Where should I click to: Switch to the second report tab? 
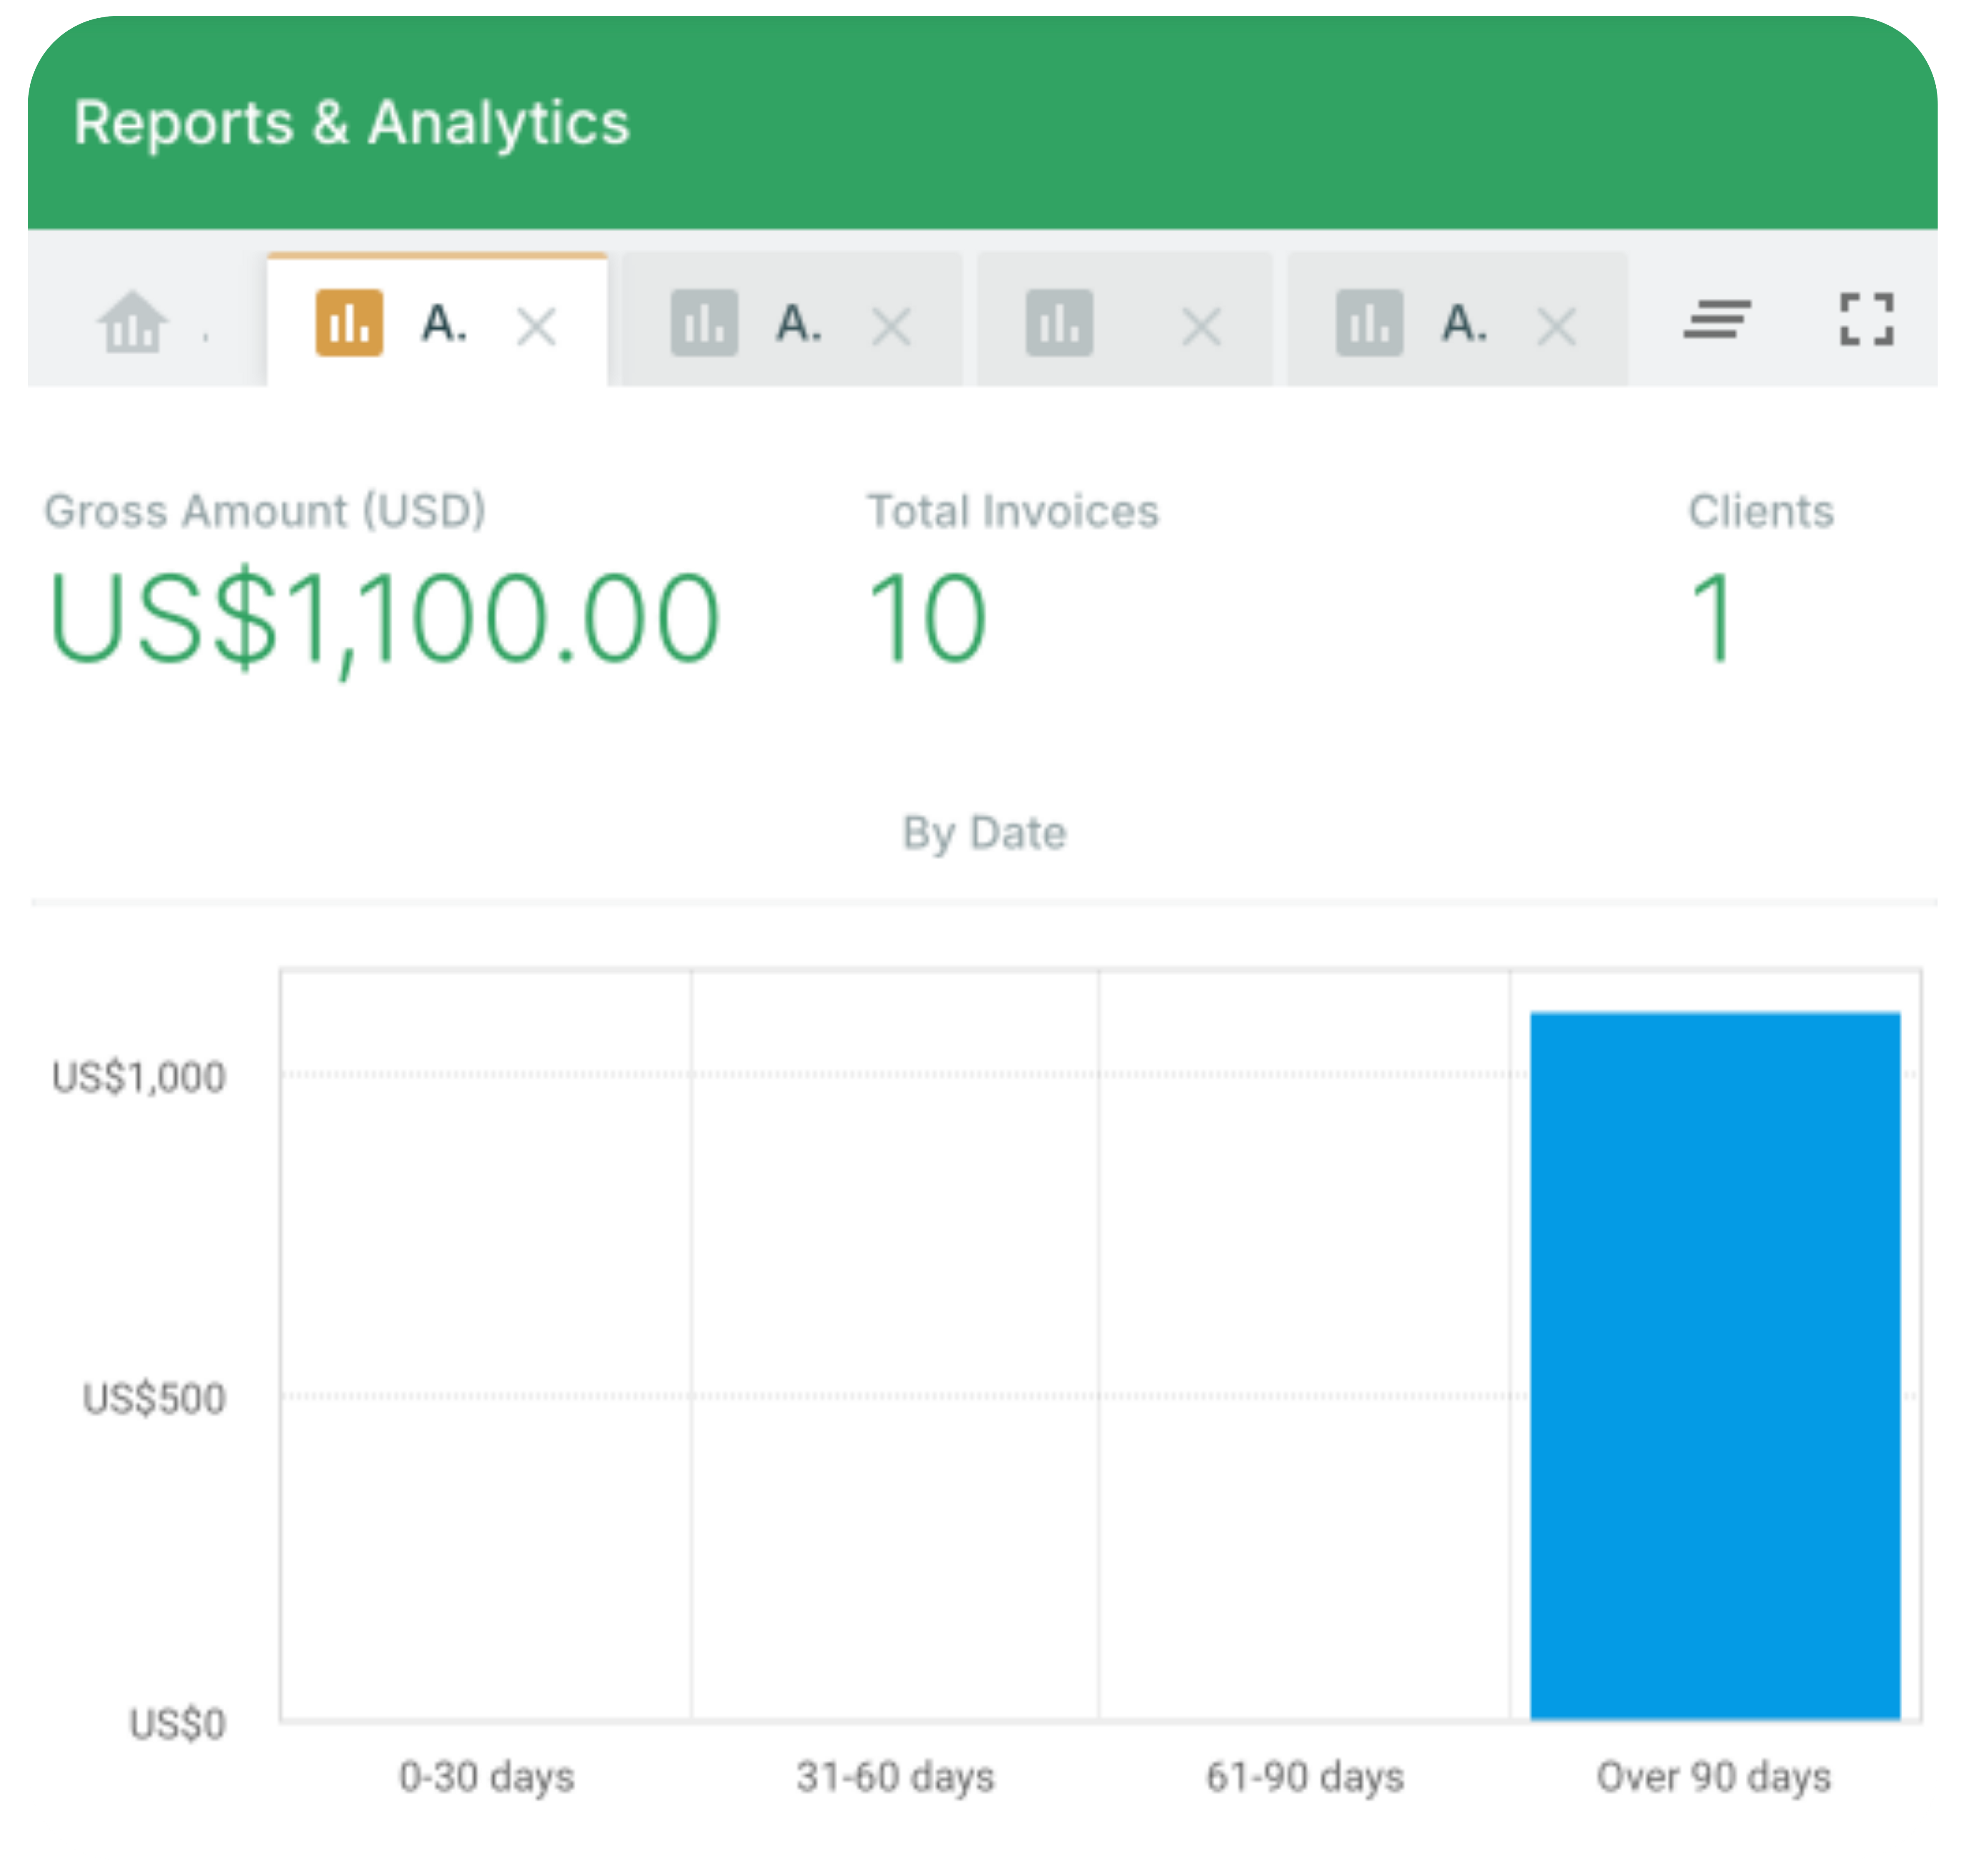click(x=798, y=323)
